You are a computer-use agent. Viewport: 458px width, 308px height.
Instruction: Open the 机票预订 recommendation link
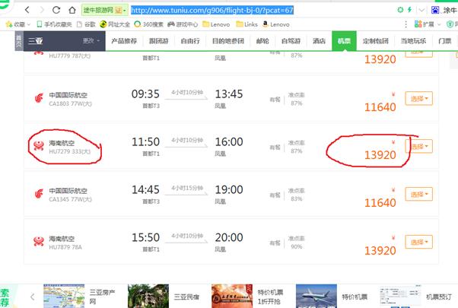(439, 297)
